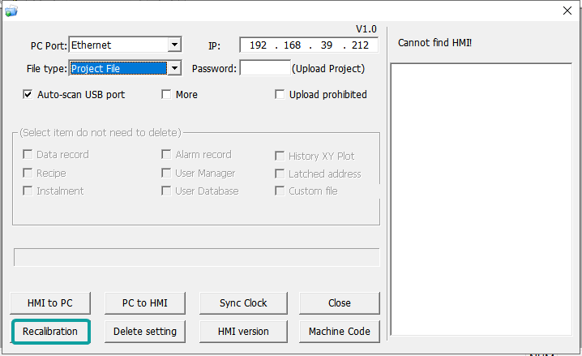582x356 pixels.
Task: Expand the File type dropdown
Action: point(174,69)
